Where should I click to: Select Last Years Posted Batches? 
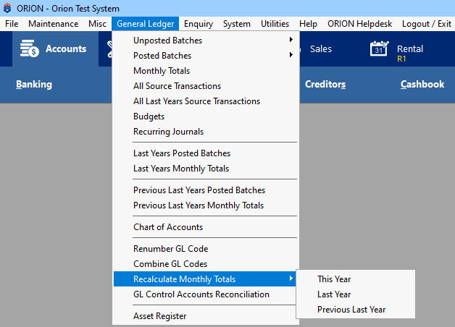pyautogui.click(x=205, y=153)
